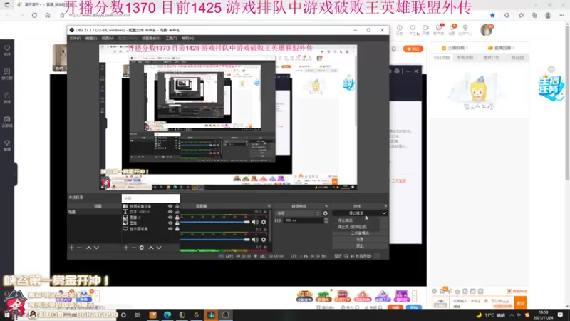Screen dimensions: 570x321
Task: Hide the 显示器采集 source
Action: (x=170, y=229)
